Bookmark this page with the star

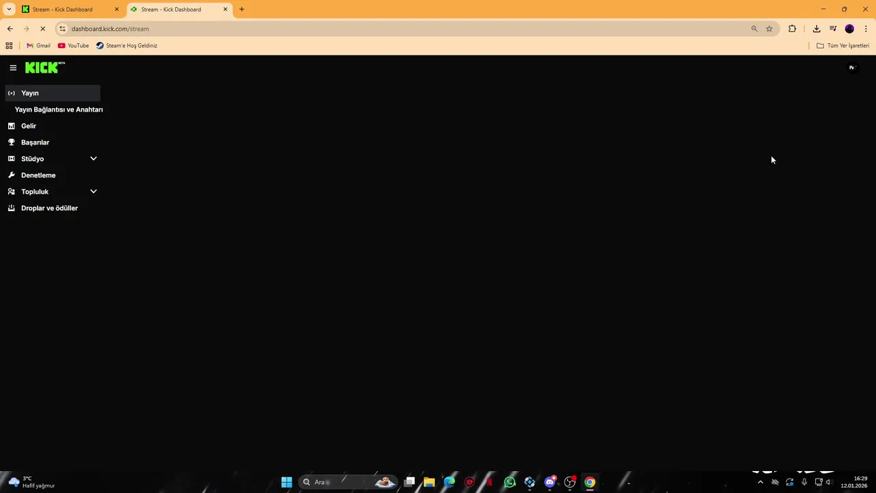(x=769, y=29)
